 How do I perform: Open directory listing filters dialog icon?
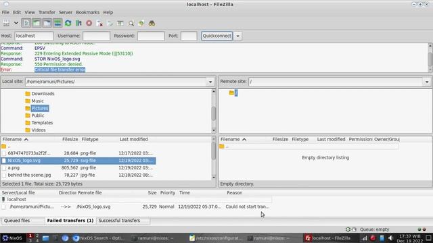point(120,23)
